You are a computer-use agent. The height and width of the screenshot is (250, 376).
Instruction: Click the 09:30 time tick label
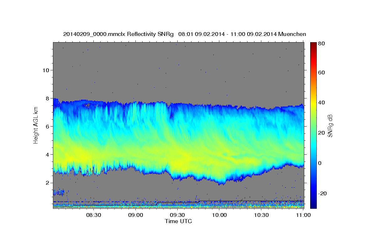pos(177,215)
